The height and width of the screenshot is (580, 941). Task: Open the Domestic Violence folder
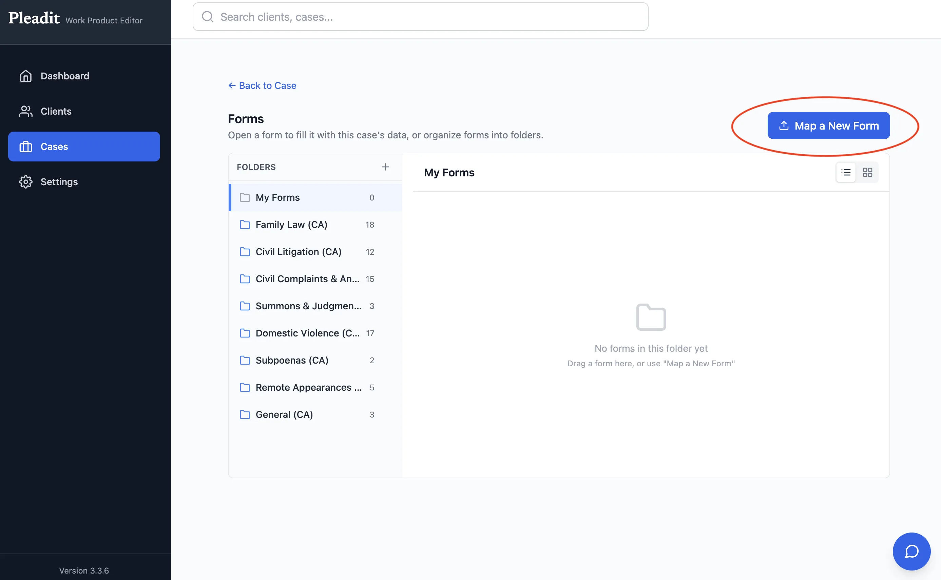tap(315, 333)
